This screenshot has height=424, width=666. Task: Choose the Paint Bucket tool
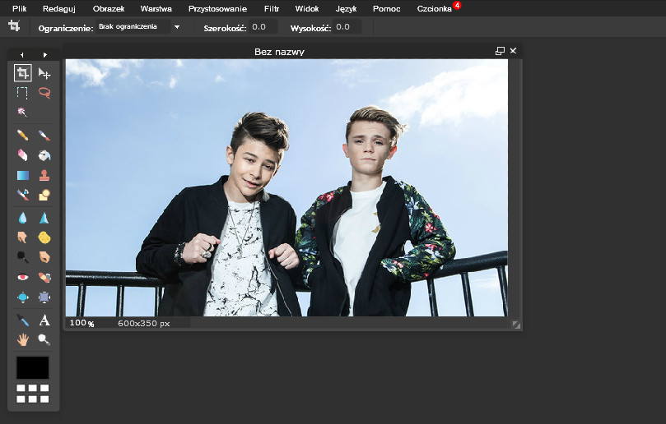44,154
